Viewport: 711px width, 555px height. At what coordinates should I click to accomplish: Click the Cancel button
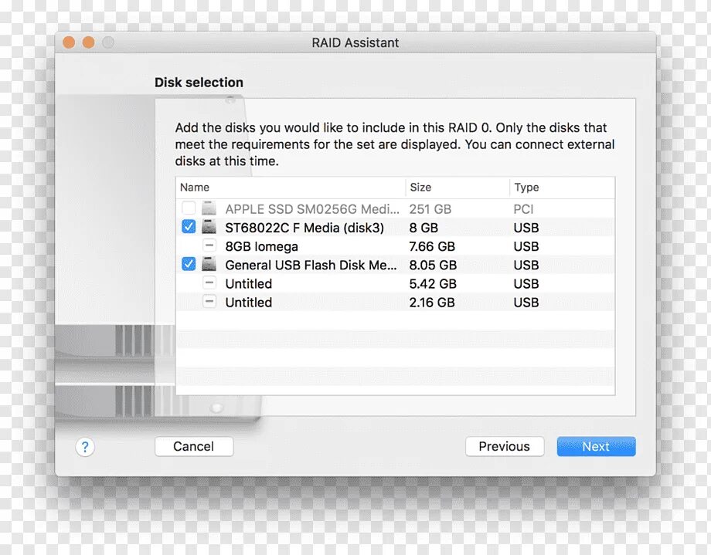point(194,446)
